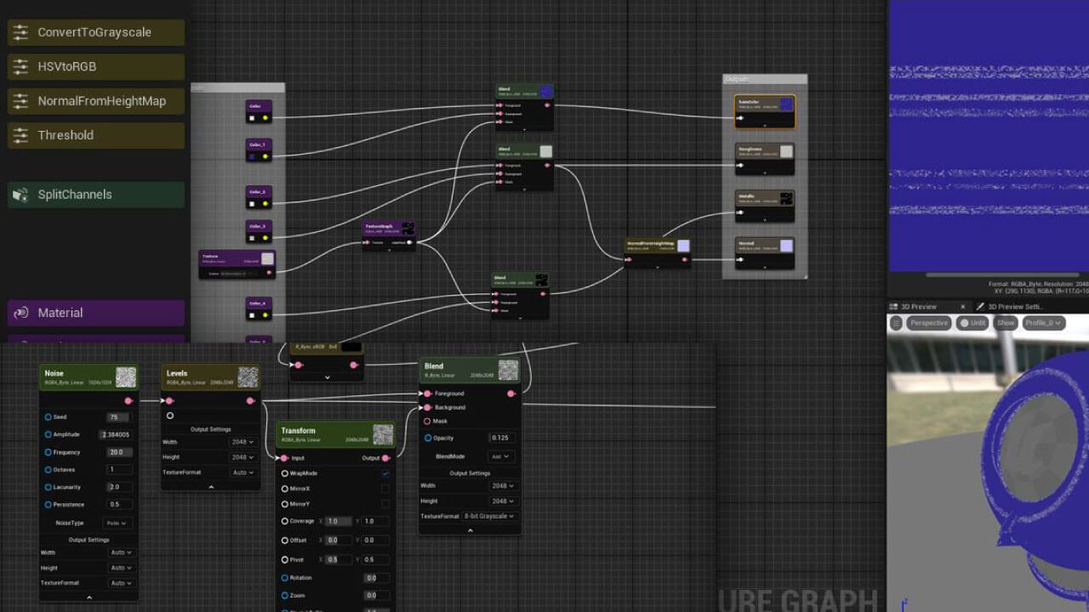Click the Levels node output pin
This screenshot has width=1089, height=612.
pyautogui.click(x=250, y=400)
